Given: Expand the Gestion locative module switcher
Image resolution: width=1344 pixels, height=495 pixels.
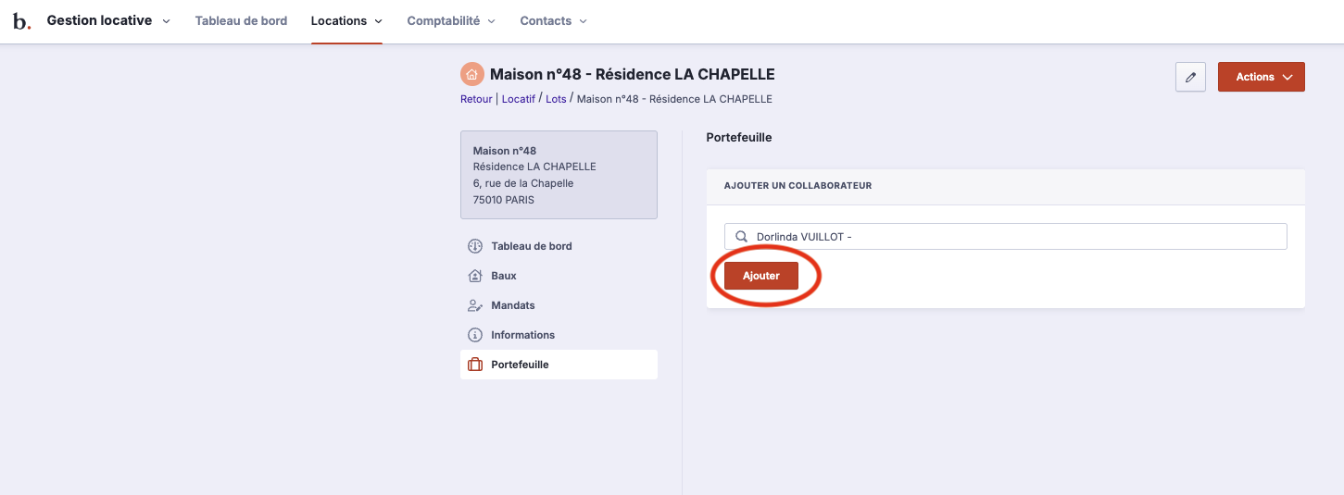Looking at the screenshot, I should click(x=108, y=20).
